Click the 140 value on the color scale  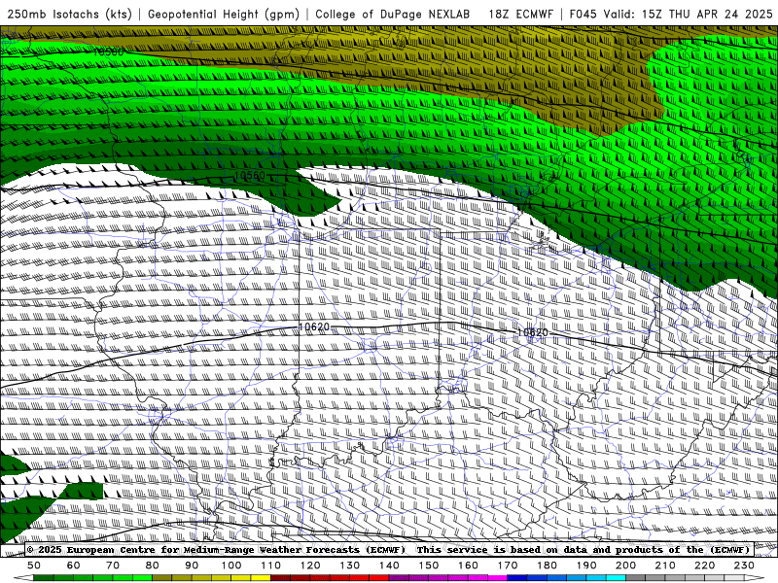[x=389, y=566]
